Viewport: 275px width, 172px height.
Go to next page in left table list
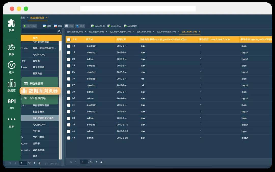[x=34, y=163]
